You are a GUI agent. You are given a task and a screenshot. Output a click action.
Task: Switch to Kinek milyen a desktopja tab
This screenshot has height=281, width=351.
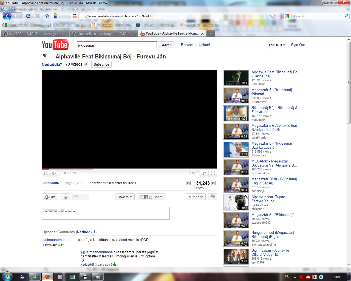click(x=104, y=33)
